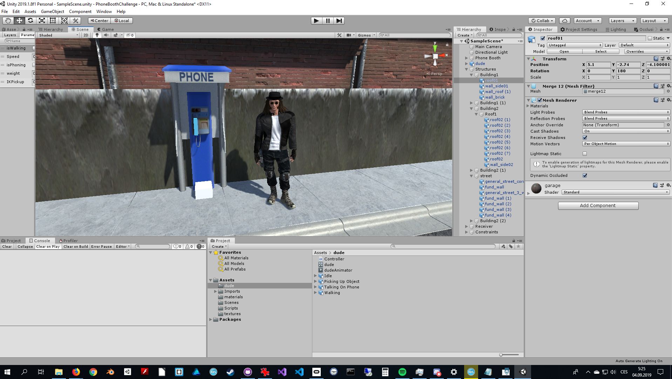Switch to the Game tab
This screenshot has height=379, width=672.
(x=105, y=29)
